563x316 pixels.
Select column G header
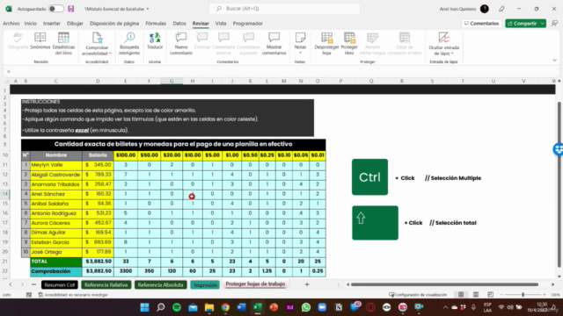pyautogui.click(x=172, y=82)
